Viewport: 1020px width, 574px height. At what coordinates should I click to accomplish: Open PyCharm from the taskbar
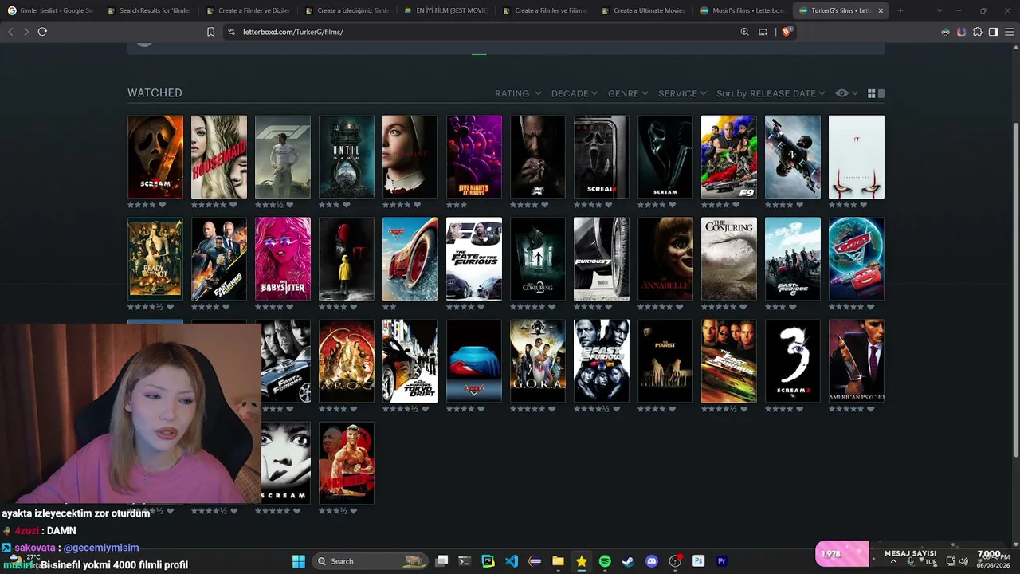click(x=488, y=561)
